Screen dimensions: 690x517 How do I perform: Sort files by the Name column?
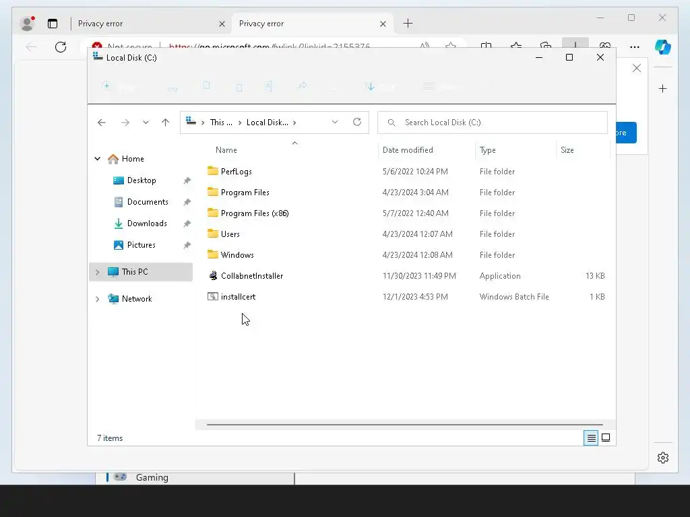(x=226, y=150)
